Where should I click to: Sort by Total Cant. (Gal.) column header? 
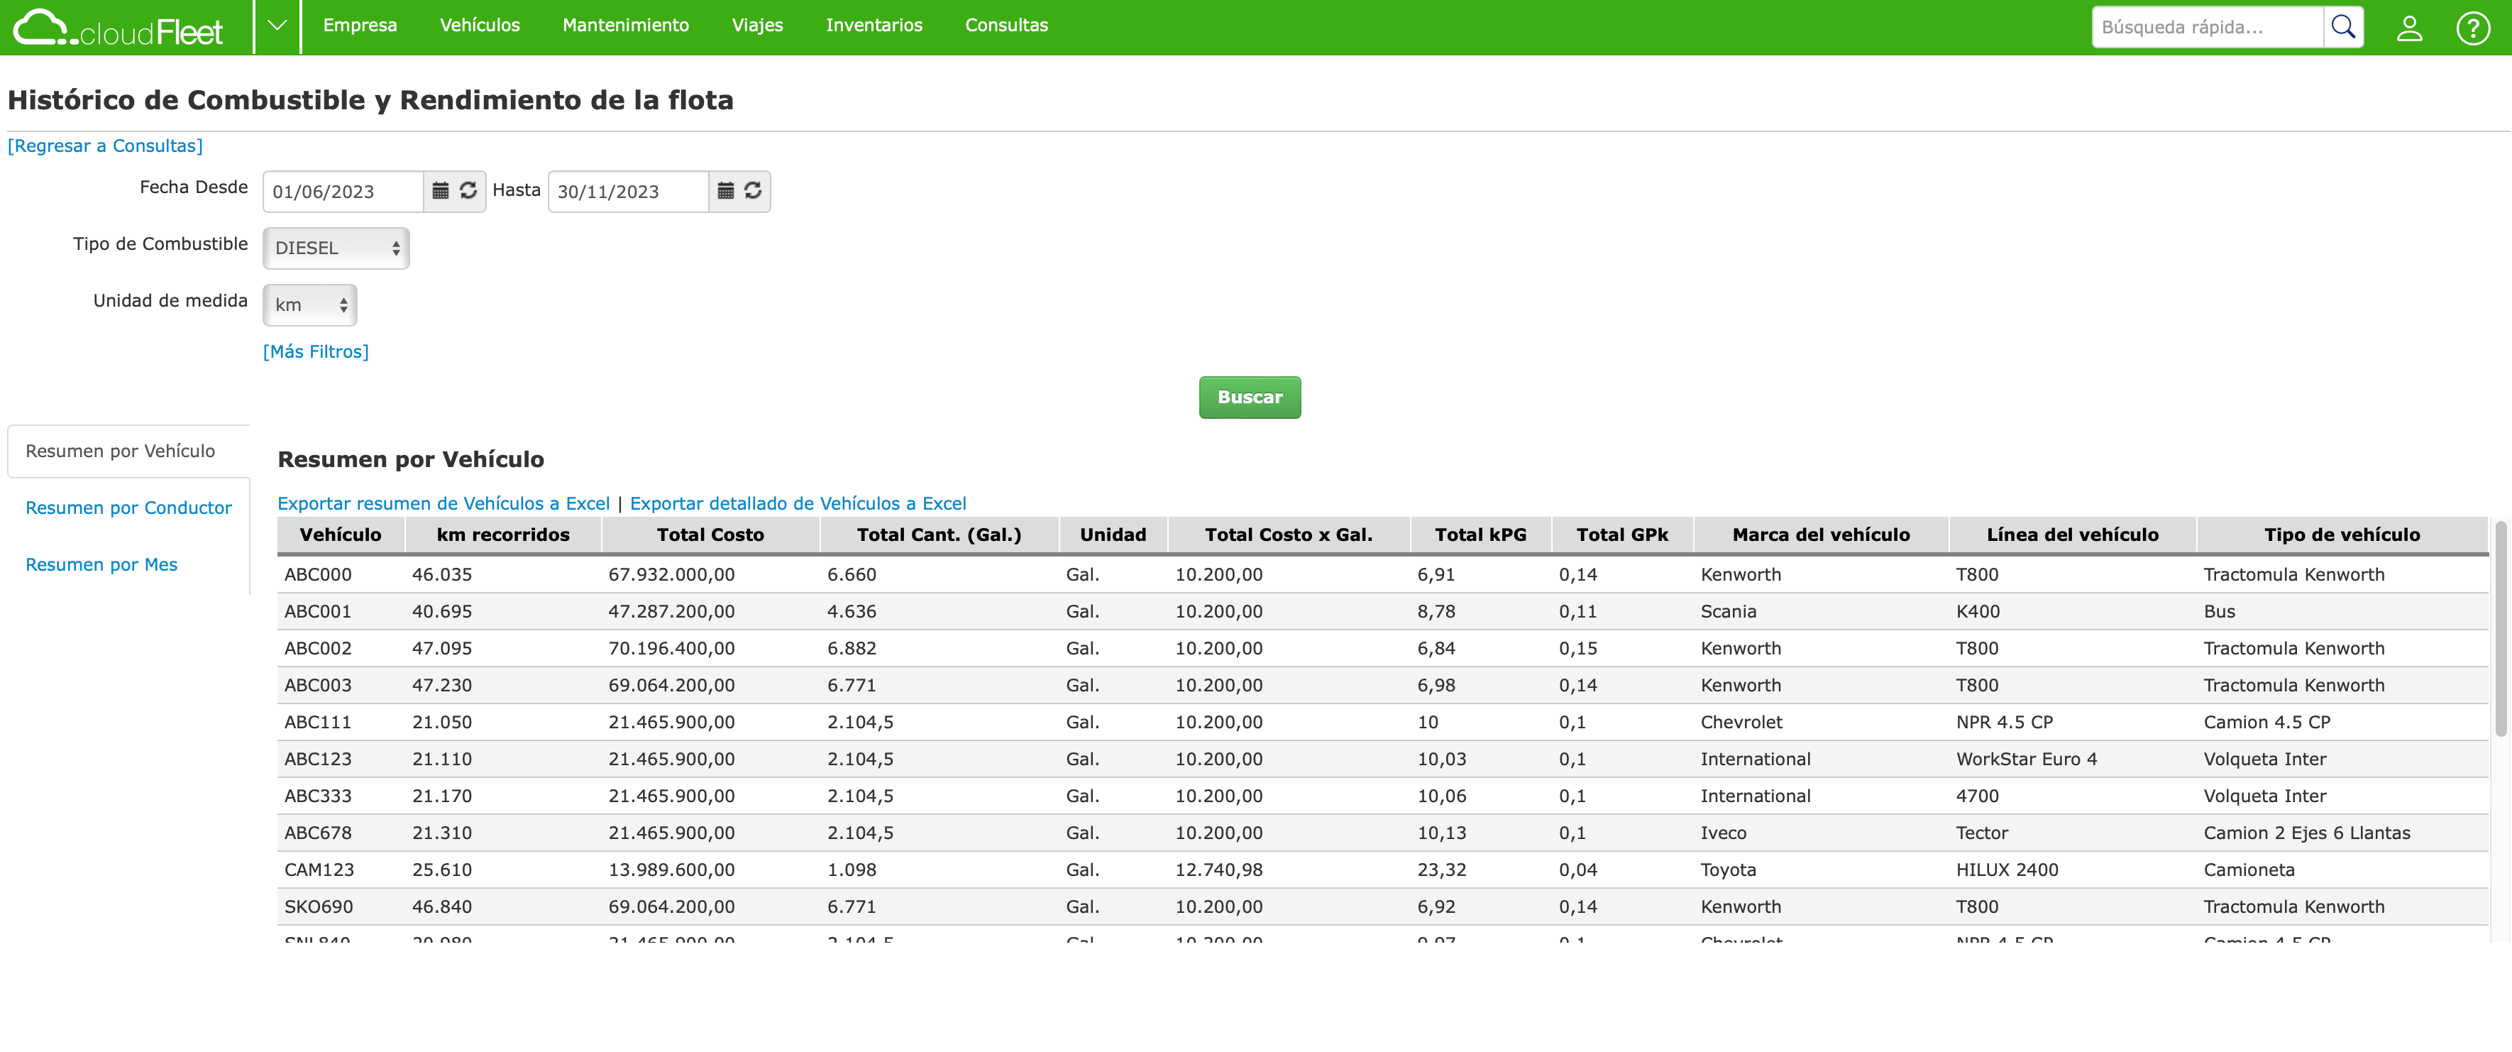(939, 535)
